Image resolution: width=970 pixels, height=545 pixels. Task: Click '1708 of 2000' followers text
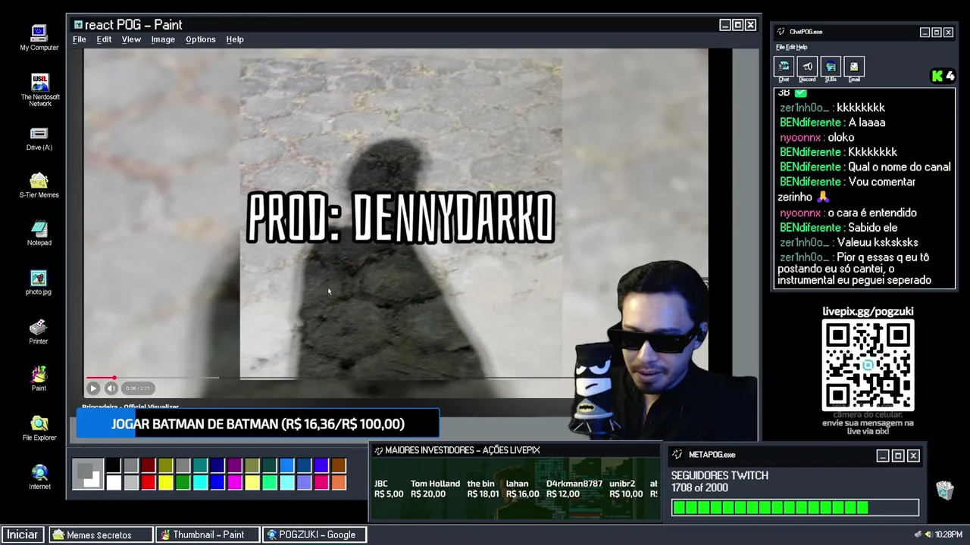click(x=699, y=488)
